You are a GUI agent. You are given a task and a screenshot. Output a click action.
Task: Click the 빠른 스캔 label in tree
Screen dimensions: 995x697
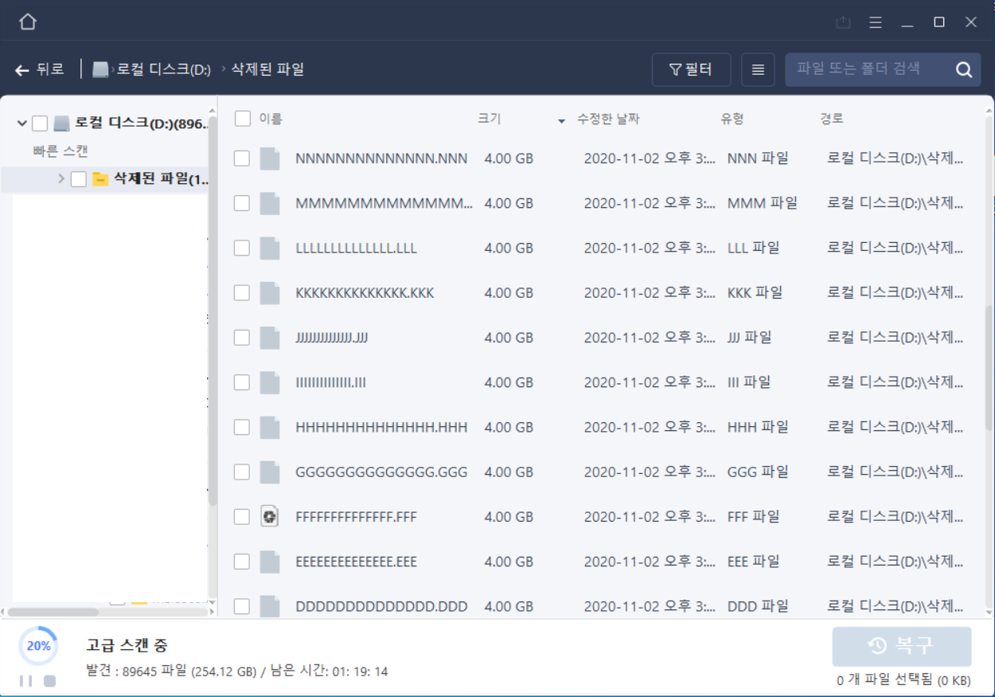tap(60, 151)
